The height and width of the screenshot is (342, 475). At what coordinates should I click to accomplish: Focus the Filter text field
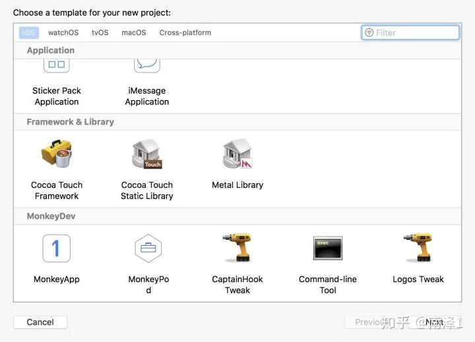point(410,33)
